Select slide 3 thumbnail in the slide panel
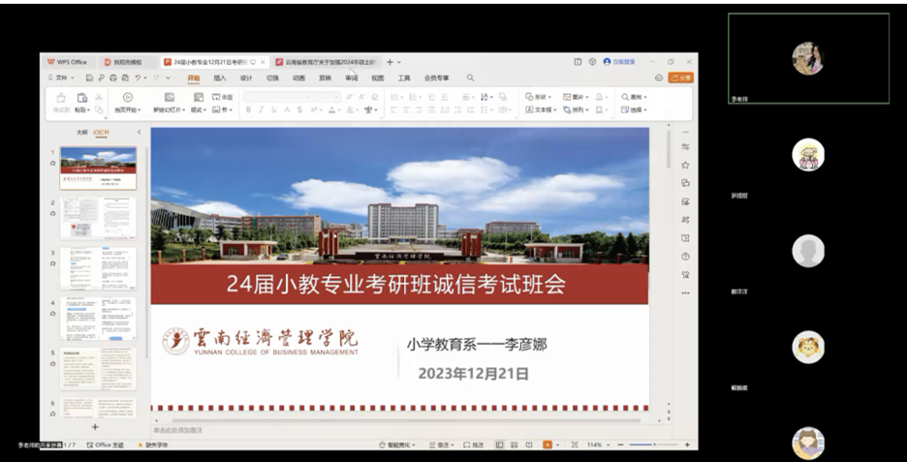Viewport: 907px width, 462px height. click(98, 268)
